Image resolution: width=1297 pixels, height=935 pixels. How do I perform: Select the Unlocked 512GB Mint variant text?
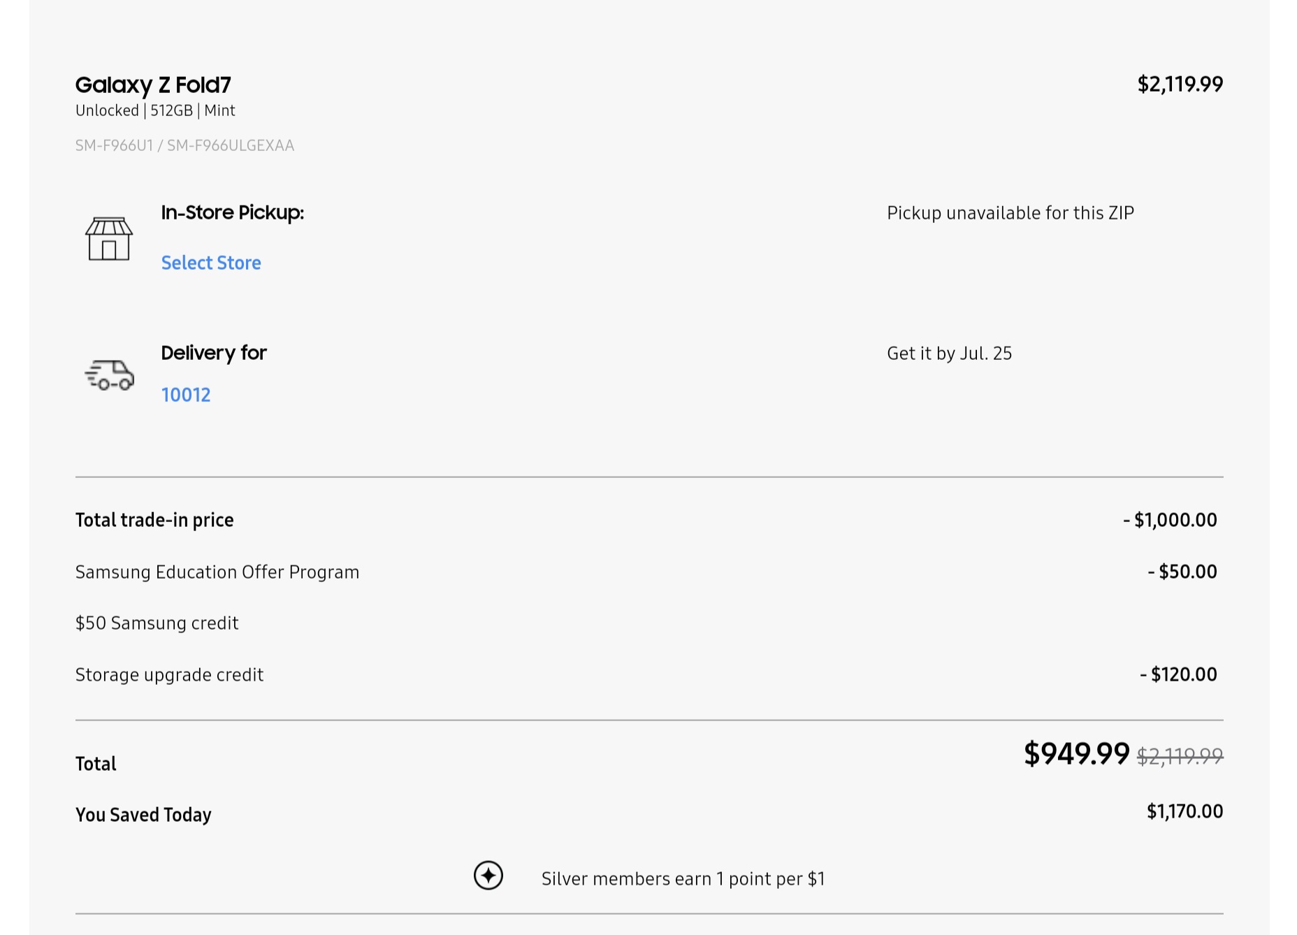tap(155, 110)
